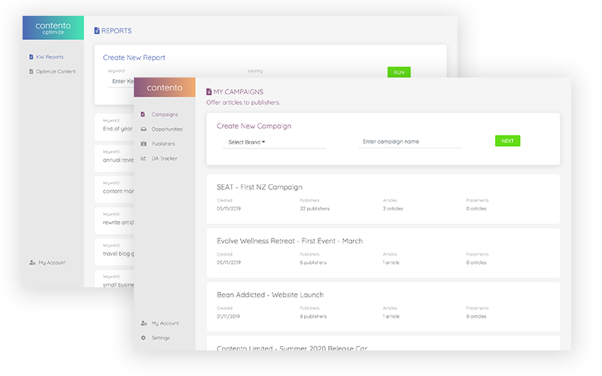Open the Select Brand dropdown
This screenshot has height=376, width=602.
pyautogui.click(x=274, y=142)
